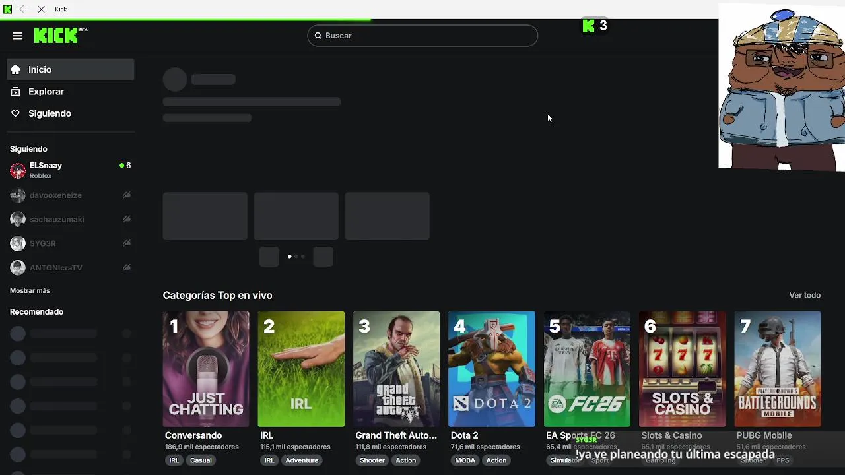Click IRL tag under Conversando

point(174,460)
